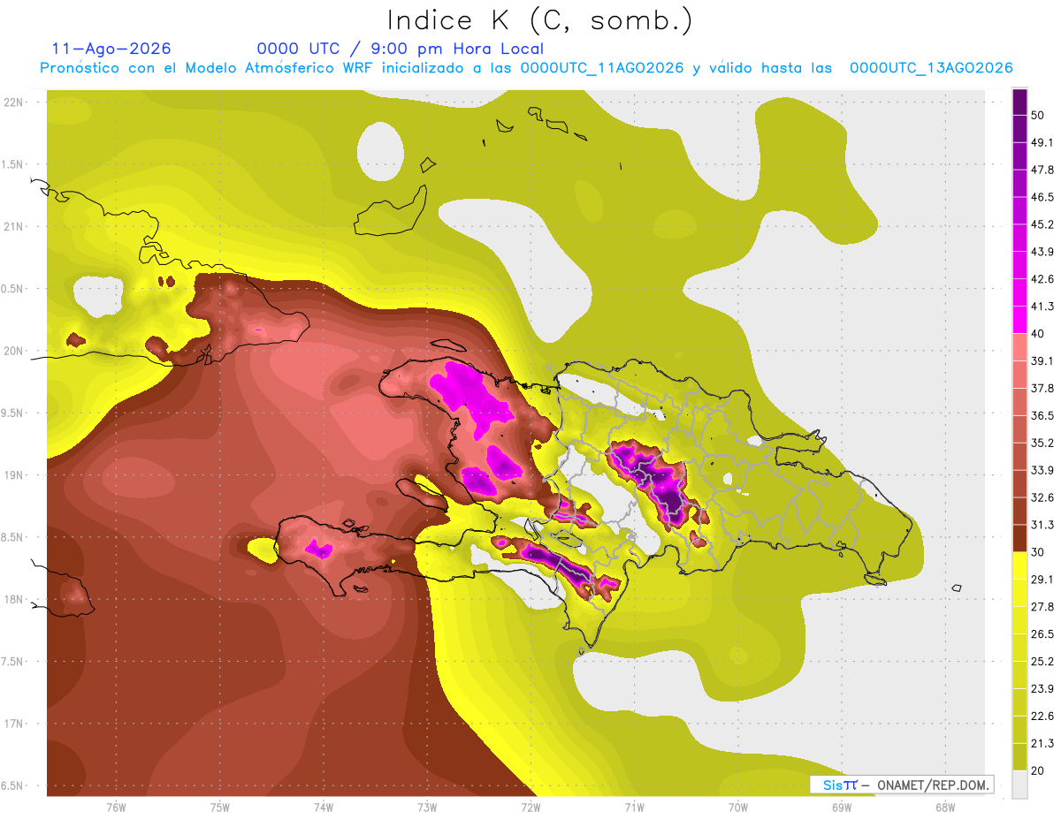Click the gray swatch below 20 on colorbar
The image size is (1061, 819).
pyautogui.click(x=1019, y=784)
